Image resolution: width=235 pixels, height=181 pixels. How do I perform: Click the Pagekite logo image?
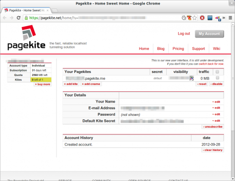point(26,37)
